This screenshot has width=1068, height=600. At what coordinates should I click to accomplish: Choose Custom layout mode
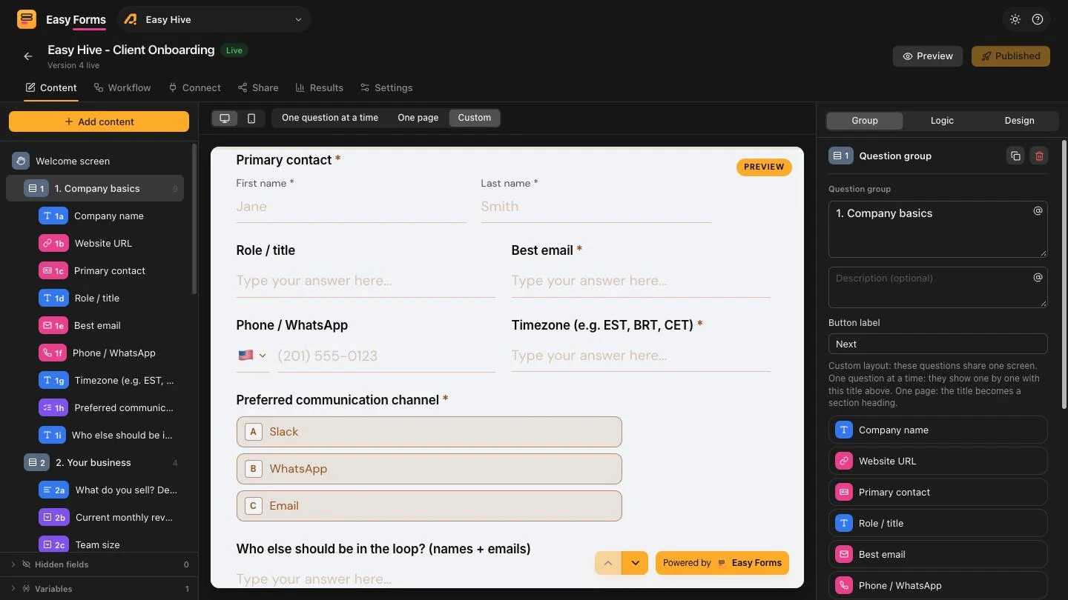475,118
